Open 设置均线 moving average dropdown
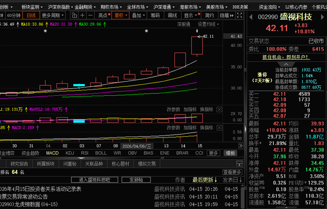Screen dimensions: 327x209 pos(208,24)
